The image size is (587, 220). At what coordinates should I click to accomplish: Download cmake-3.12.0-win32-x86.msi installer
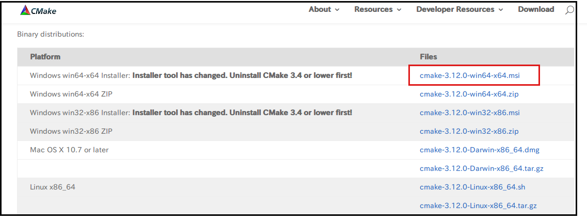coord(470,113)
